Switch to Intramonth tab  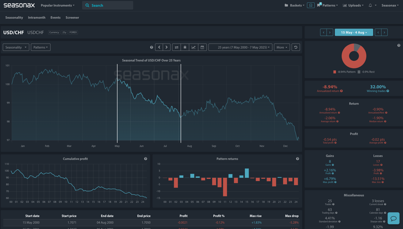click(x=37, y=18)
